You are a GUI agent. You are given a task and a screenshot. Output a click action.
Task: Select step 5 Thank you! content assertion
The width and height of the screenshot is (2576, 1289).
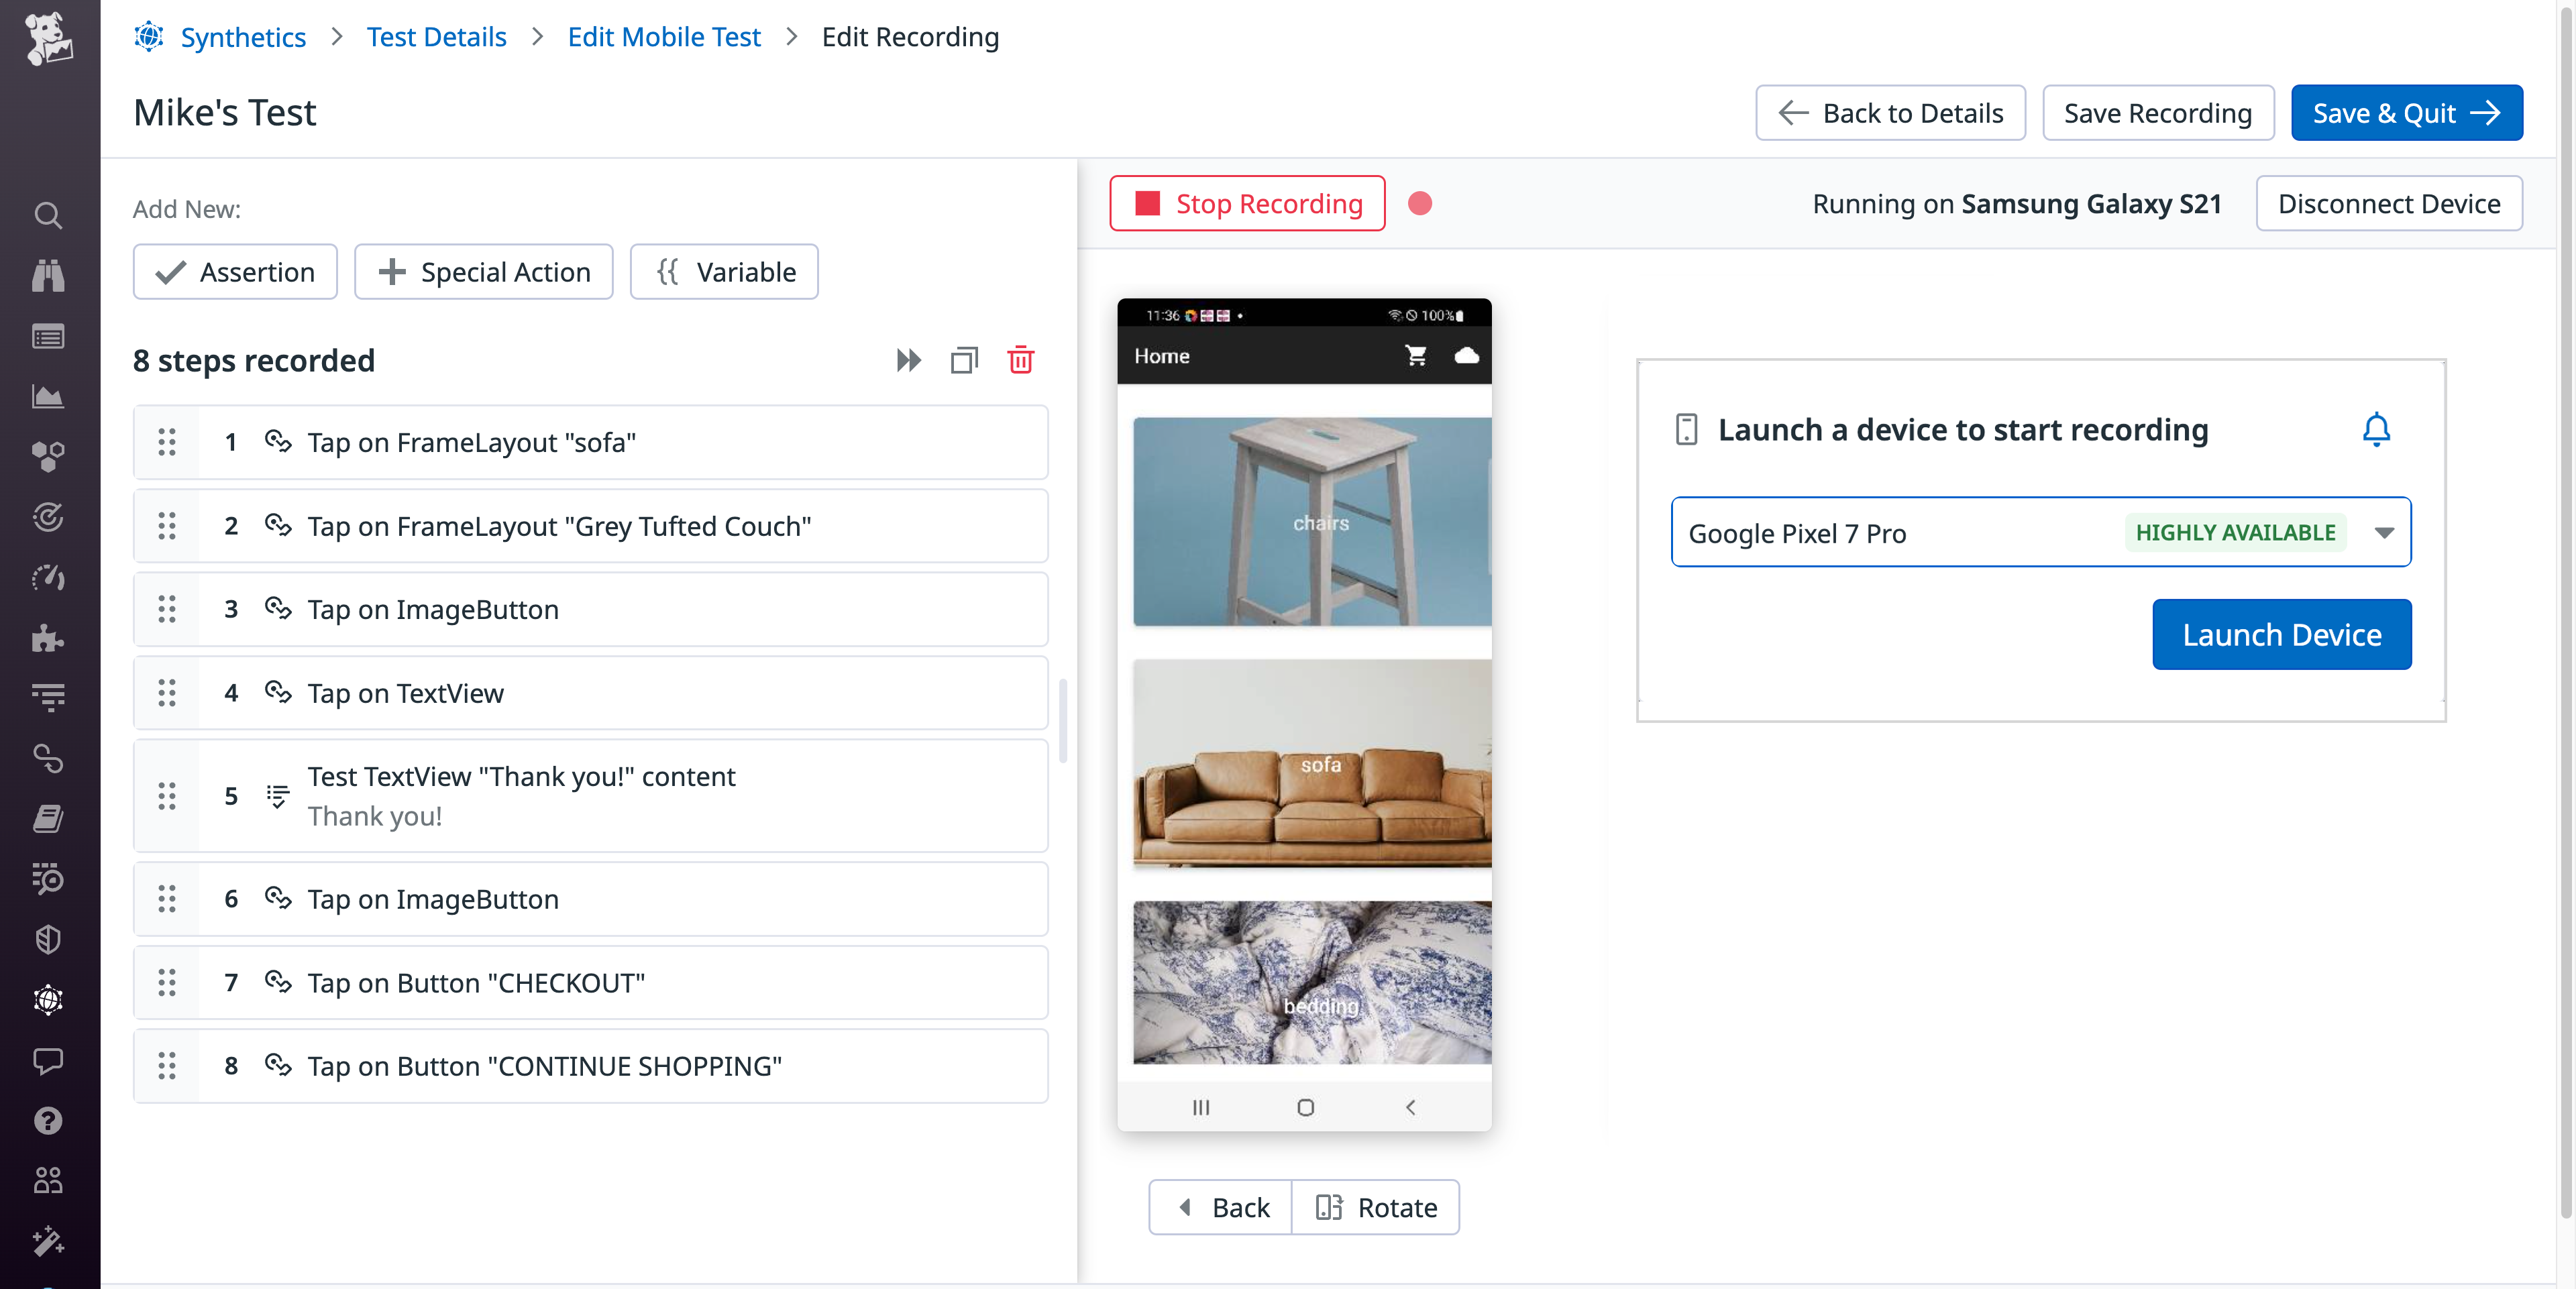[x=620, y=796]
